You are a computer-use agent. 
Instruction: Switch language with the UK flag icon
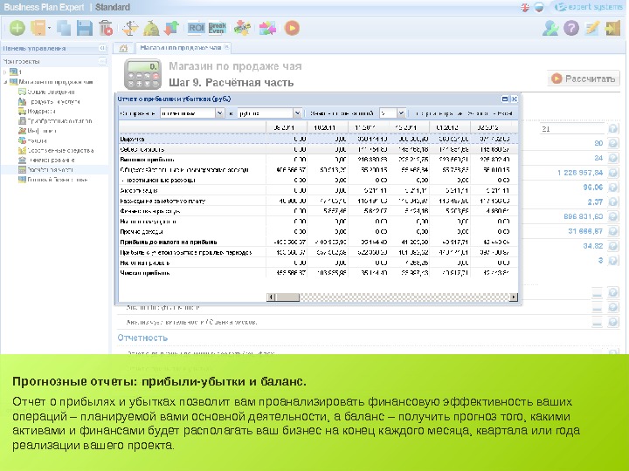tap(525, 7)
